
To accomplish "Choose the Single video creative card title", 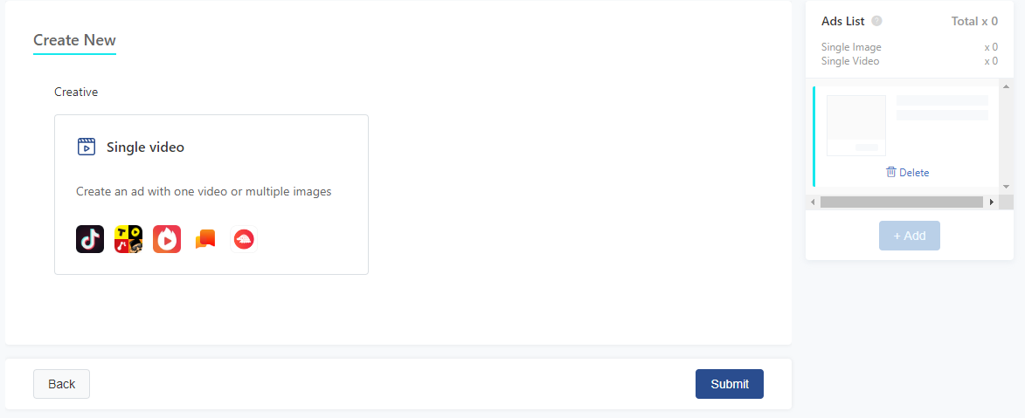I will pos(145,147).
